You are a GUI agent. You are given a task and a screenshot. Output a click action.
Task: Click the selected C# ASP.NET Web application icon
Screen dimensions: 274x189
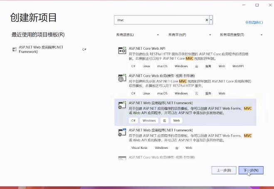122,105
